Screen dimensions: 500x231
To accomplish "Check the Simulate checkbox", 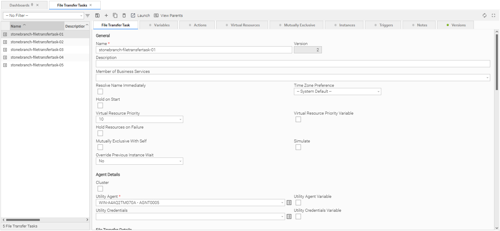I will [x=298, y=147].
